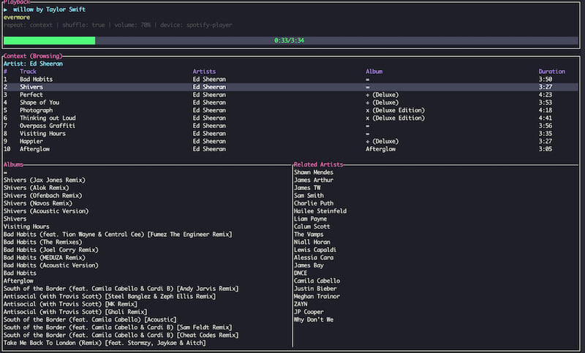Open Antisocial [Ghali Remix] album
The width and height of the screenshot is (585, 353).
coord(75,312)
